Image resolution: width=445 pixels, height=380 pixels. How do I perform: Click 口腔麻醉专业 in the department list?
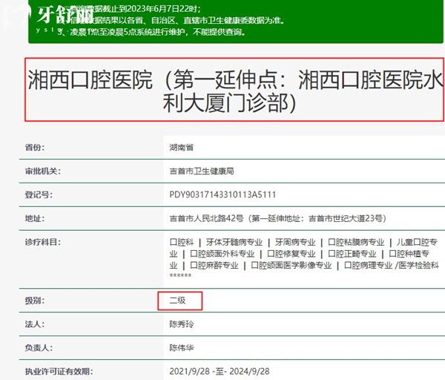click(214, 265)
